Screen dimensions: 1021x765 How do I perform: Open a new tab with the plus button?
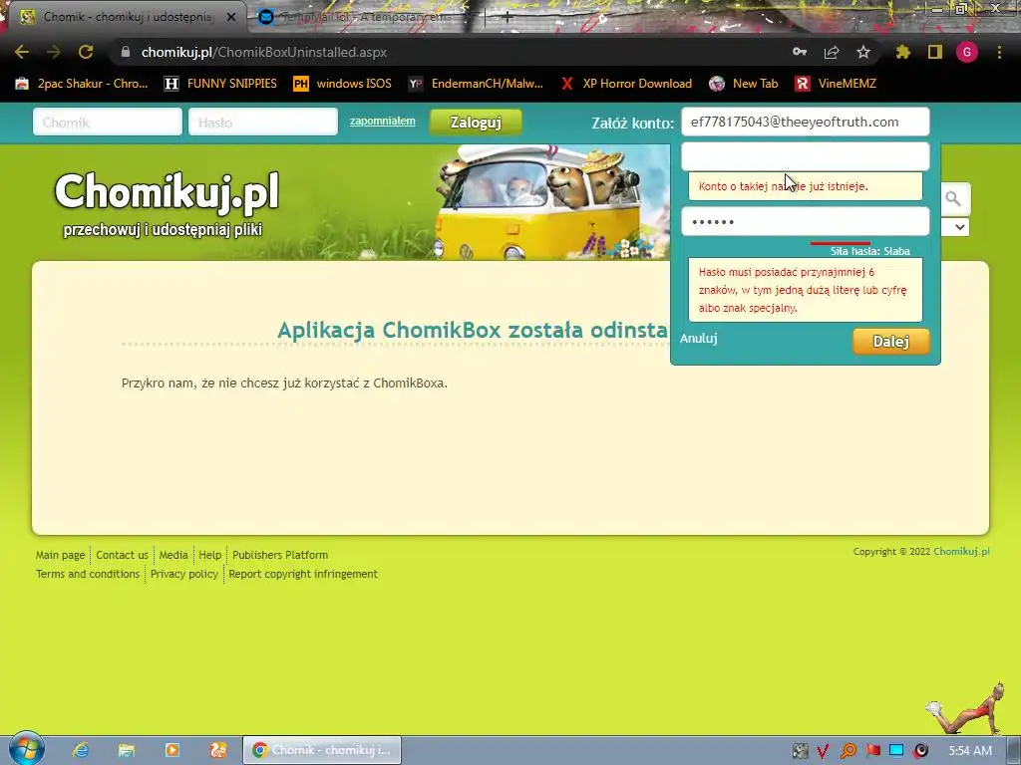[x=508, y=18]
